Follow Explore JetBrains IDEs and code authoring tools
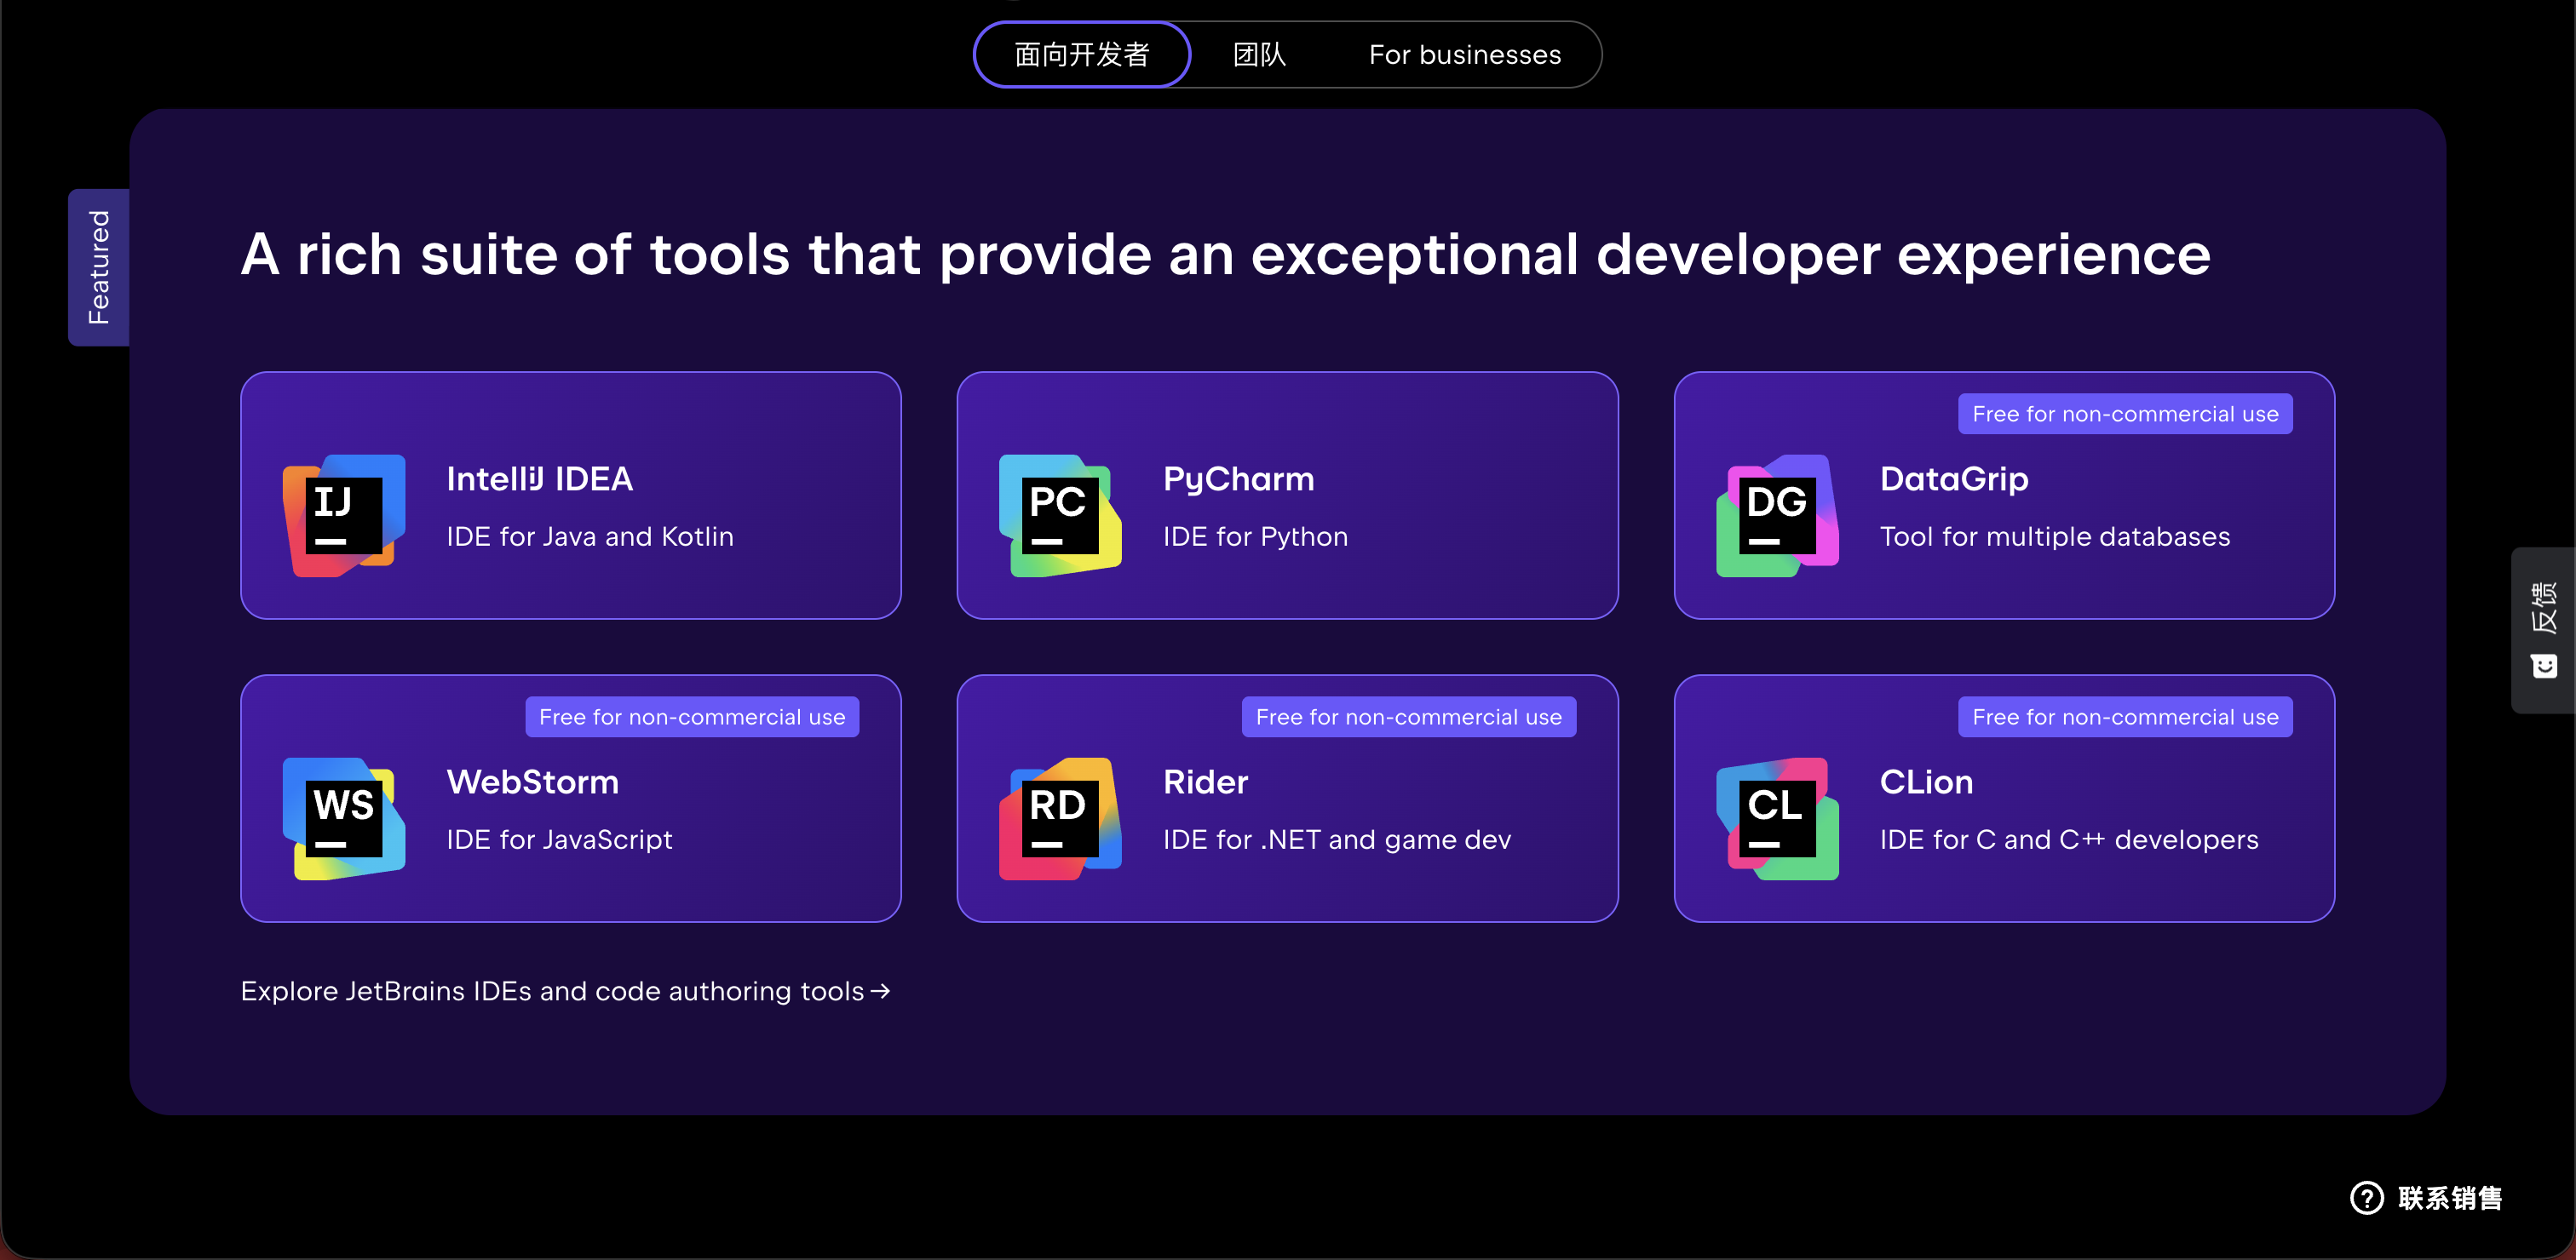Viewport: 2576px width, 1260px height. [x=565, y=991]
